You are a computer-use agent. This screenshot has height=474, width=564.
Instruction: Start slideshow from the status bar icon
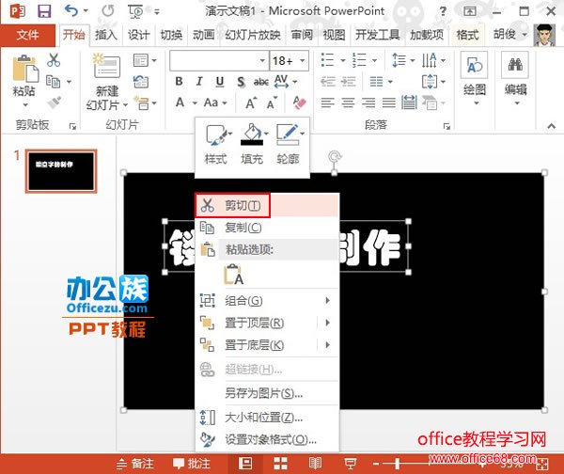point(350,464)
